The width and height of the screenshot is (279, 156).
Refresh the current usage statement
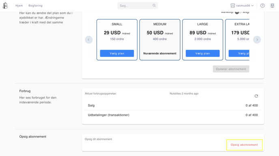(256, 96)
